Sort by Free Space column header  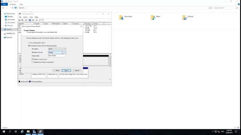pos(88,24)
